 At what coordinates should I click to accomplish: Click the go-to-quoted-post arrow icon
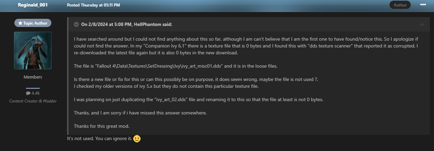pos(422,25)
